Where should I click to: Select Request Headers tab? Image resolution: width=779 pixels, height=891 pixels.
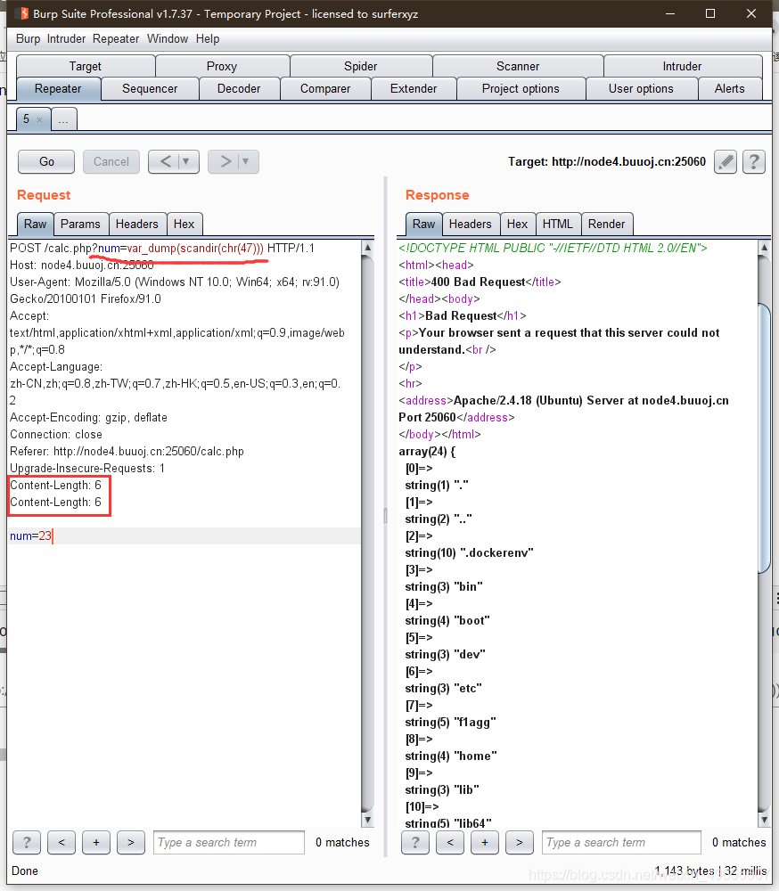point(137,224)
